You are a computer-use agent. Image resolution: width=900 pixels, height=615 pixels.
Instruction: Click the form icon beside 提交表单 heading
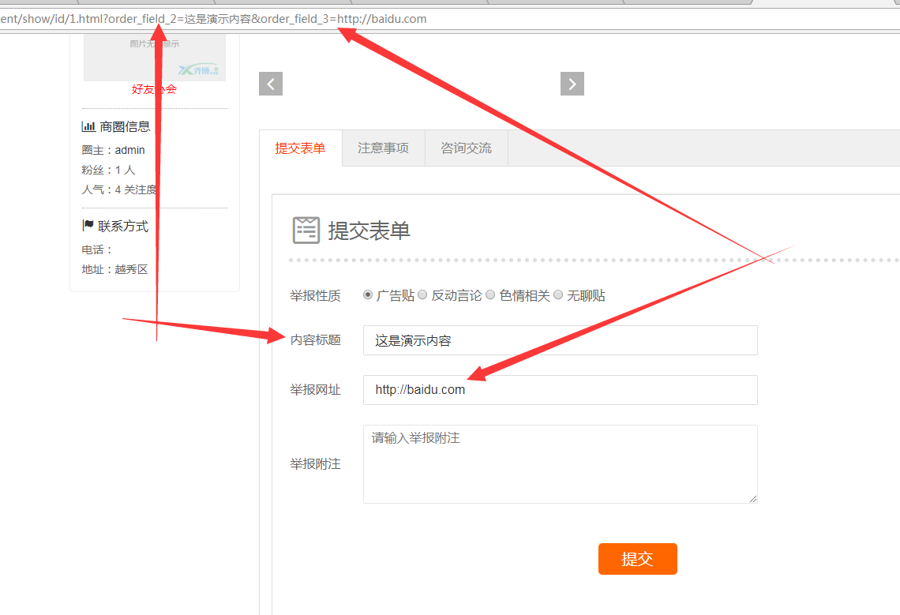pos(306,230)
